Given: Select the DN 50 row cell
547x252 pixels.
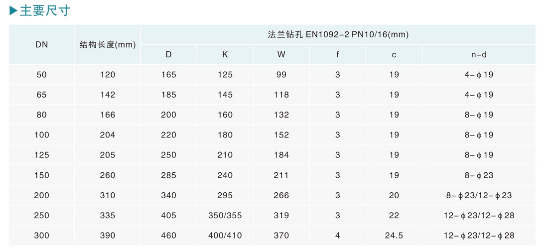Looking at the screenshot, I should pos(41,75).
